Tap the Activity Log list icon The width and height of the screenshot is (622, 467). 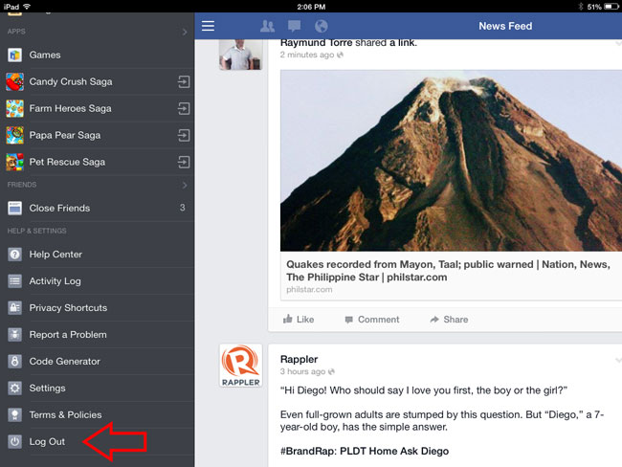(x=14, y=281)
